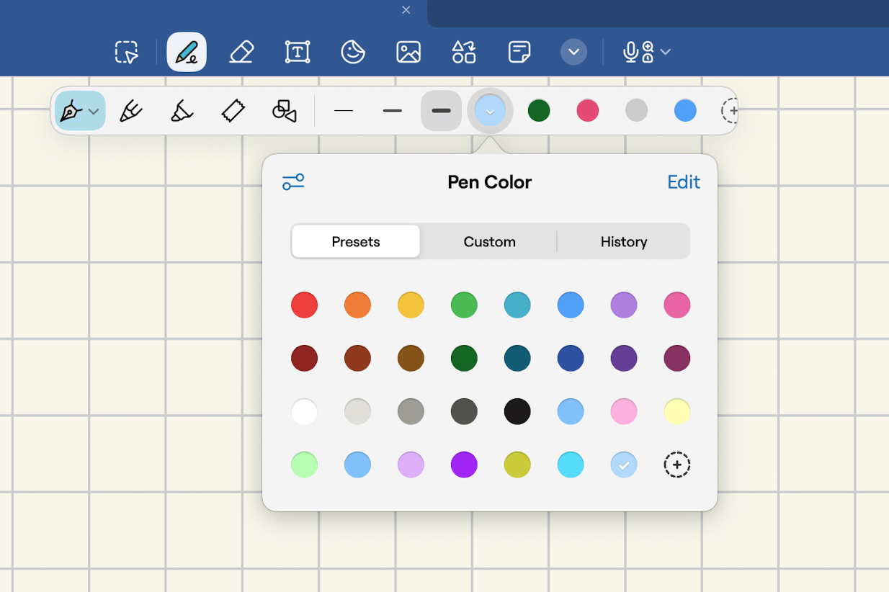Select the dark green preset in panel
The width and height of the screenshot is (889, 592).
tap(465, 358)
